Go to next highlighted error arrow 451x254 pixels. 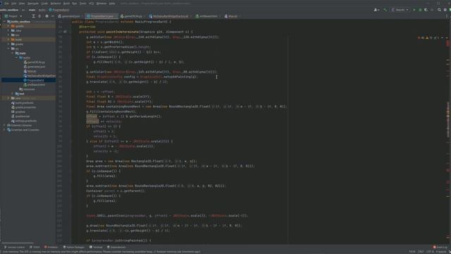447,37
